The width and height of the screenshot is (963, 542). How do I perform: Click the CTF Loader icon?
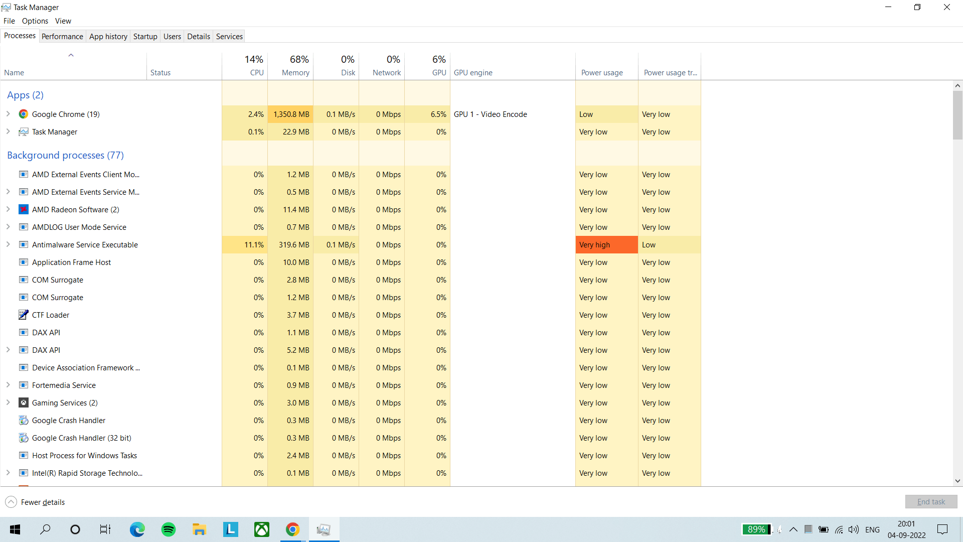point(23,315)
